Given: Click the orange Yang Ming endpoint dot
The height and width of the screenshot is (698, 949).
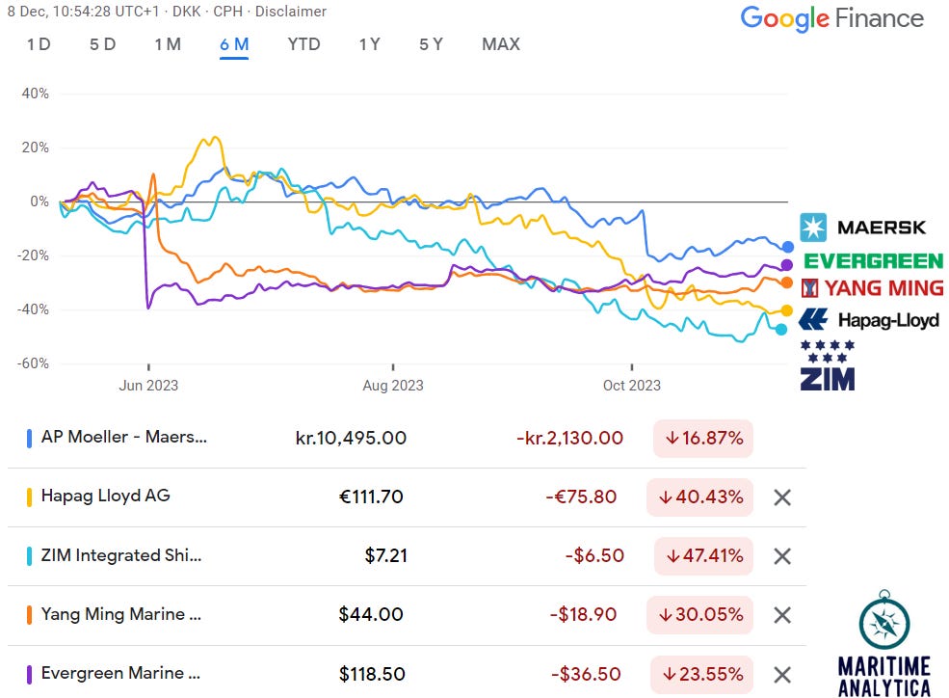Looking at the screenshot, I should tap(786, 282).
